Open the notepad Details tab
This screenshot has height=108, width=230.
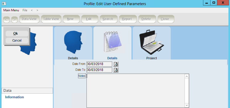112,42
